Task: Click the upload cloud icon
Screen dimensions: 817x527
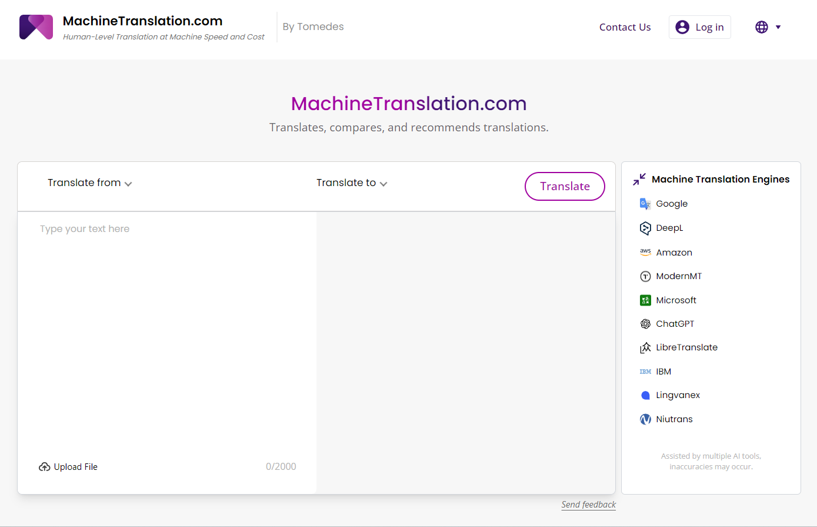Action: [44, 467]
